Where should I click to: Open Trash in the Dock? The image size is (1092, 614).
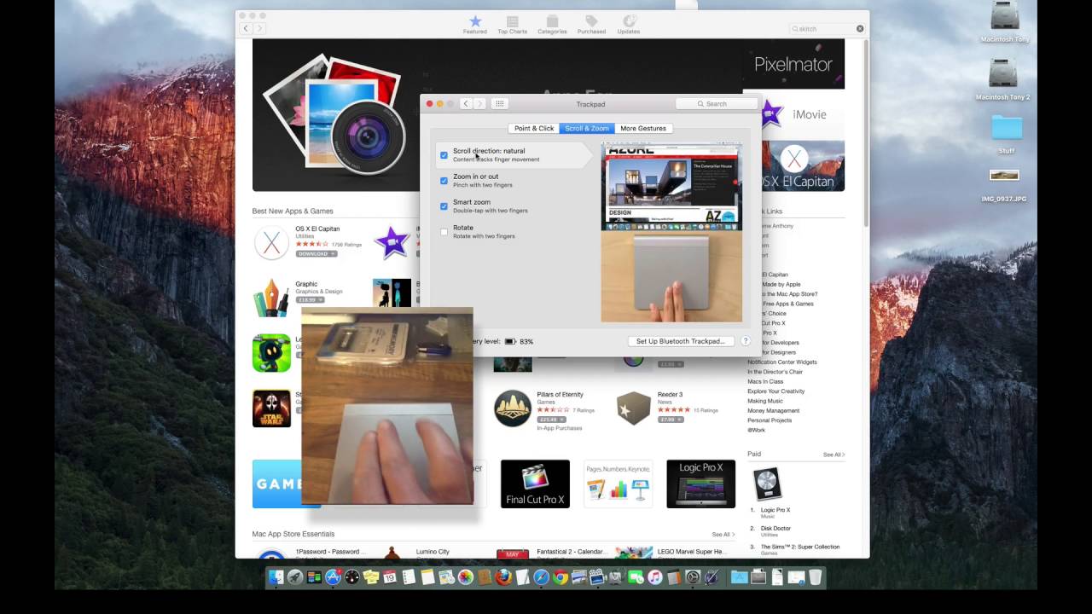tap(815, 577)
